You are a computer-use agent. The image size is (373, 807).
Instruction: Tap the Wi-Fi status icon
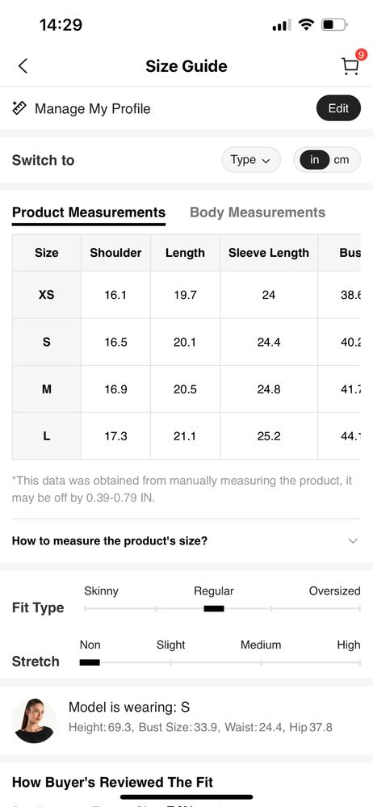tap(307, 25)
